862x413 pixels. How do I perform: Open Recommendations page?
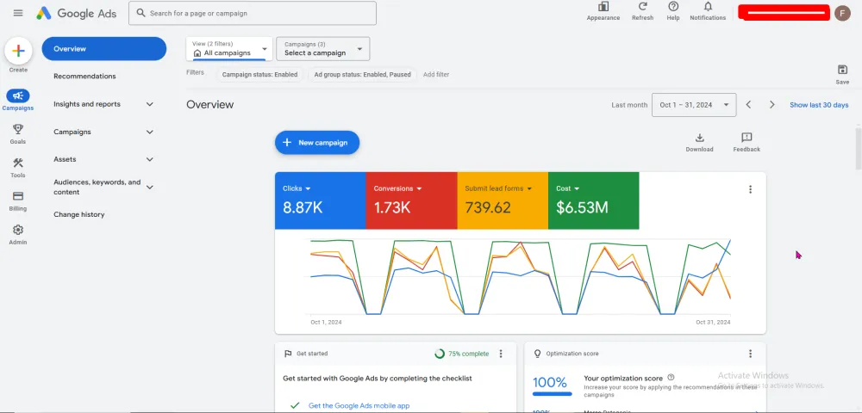tap(84, 77)
